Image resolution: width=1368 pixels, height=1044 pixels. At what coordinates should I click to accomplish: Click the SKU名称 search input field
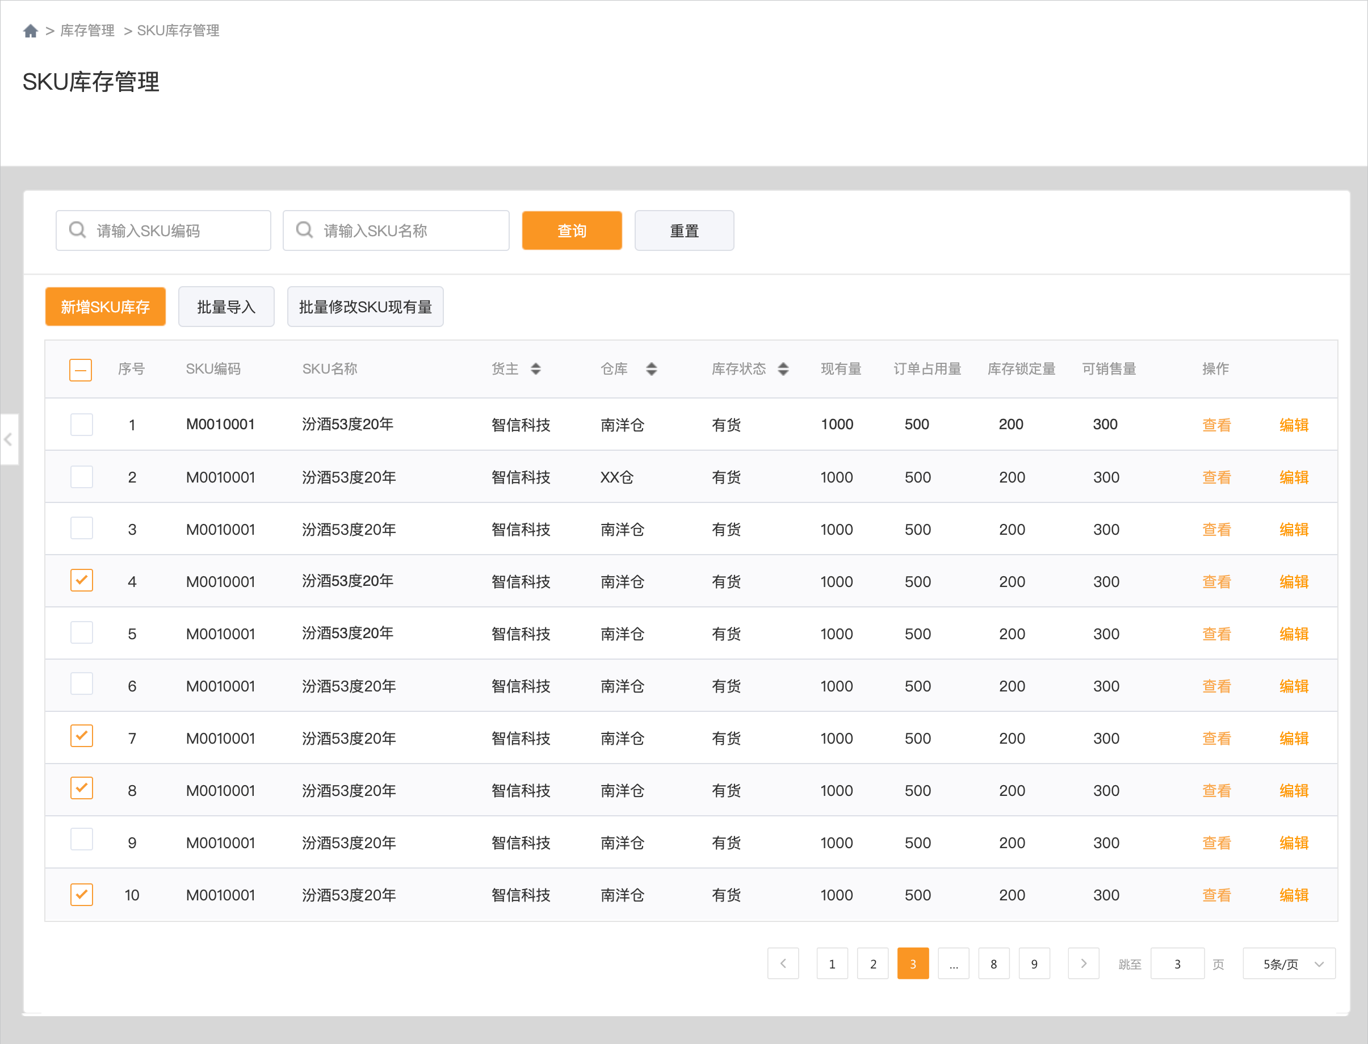(396, 230)
